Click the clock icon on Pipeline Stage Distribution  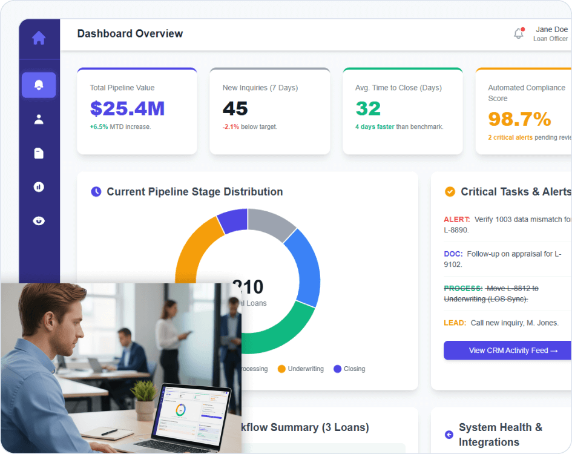[x=97, y=191]
